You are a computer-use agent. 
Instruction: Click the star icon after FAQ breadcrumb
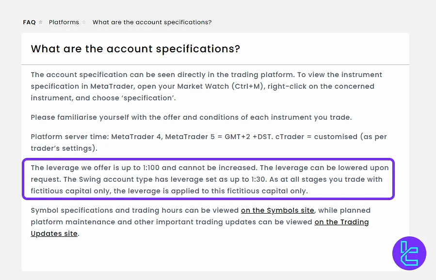click(x=40, y=22)
